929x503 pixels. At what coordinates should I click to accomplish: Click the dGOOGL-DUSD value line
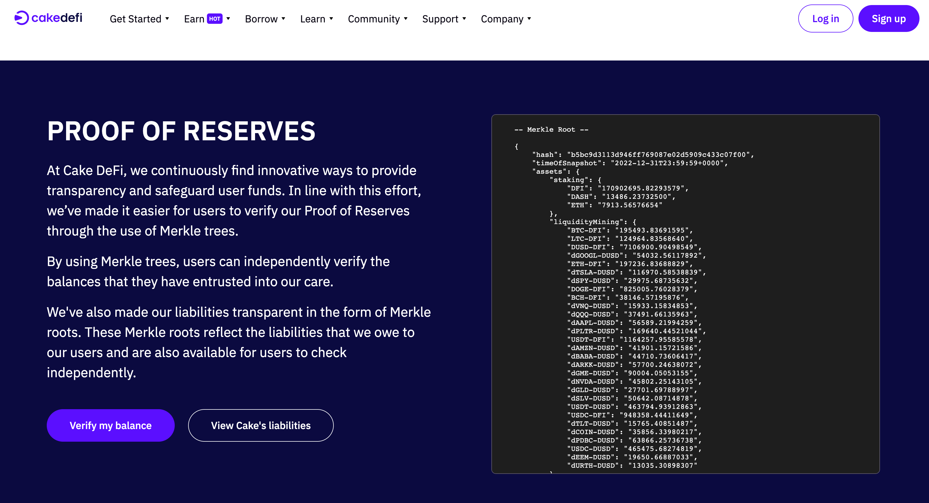click(636, 255)
